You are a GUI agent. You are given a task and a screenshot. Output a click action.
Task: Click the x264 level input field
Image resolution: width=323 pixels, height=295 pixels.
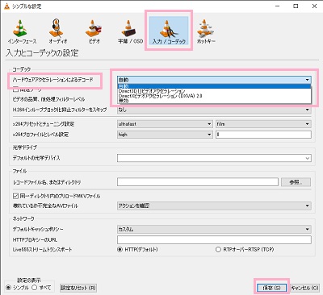point(263,135)
